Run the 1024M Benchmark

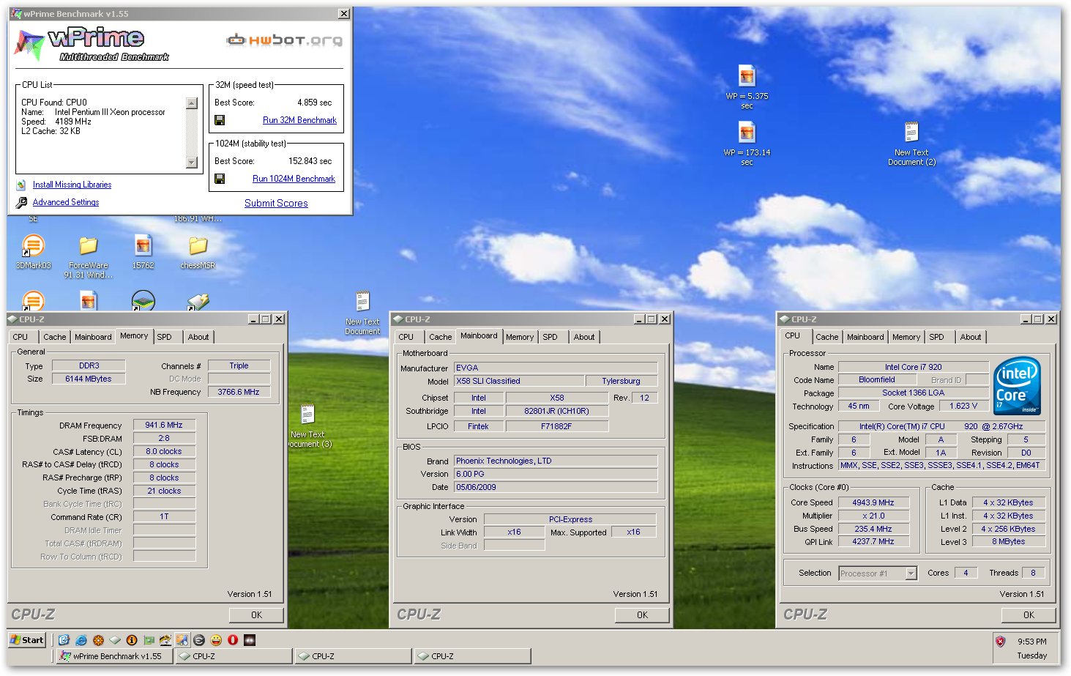pos(294,179)
